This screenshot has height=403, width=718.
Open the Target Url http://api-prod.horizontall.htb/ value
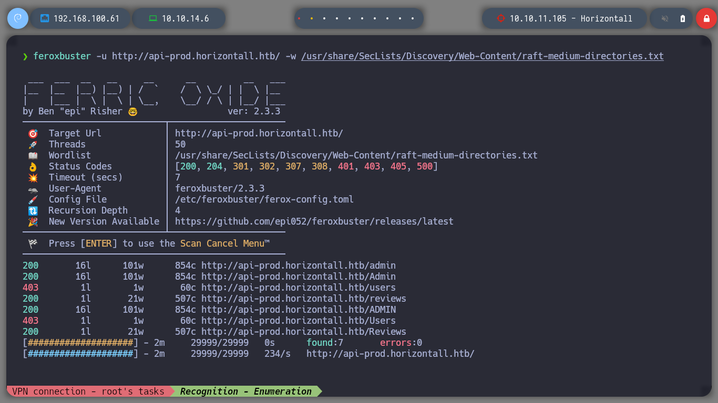tap(259, 133)
